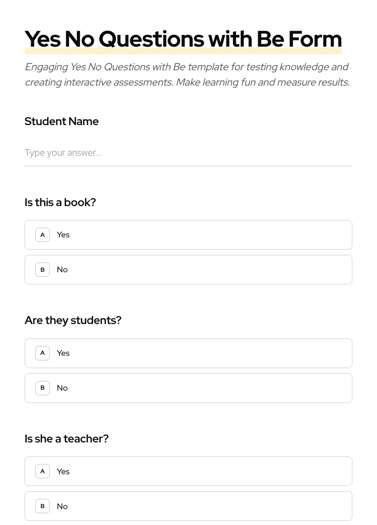The height and width of the screenshot is (525, 377).
Task: Click the 'Is she a teacher?' heading
Action: coord(67,438)
